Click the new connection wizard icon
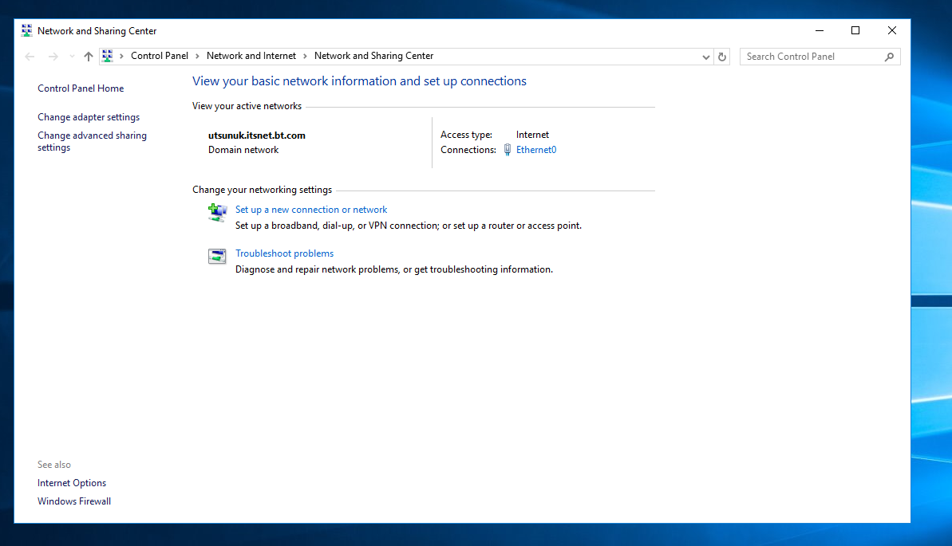Image resolution: width=952 pixels, height=546 pixels. click(x=217, y=212)
